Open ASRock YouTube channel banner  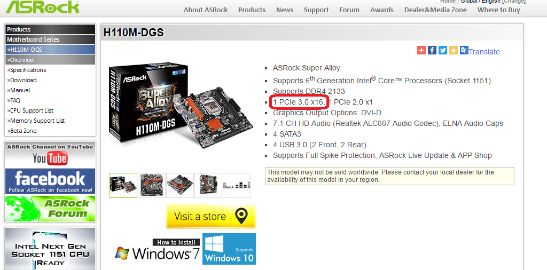50,155
